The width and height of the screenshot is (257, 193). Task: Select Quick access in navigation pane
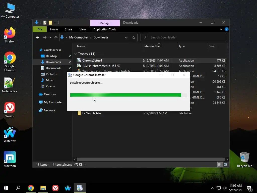point(52,50)
